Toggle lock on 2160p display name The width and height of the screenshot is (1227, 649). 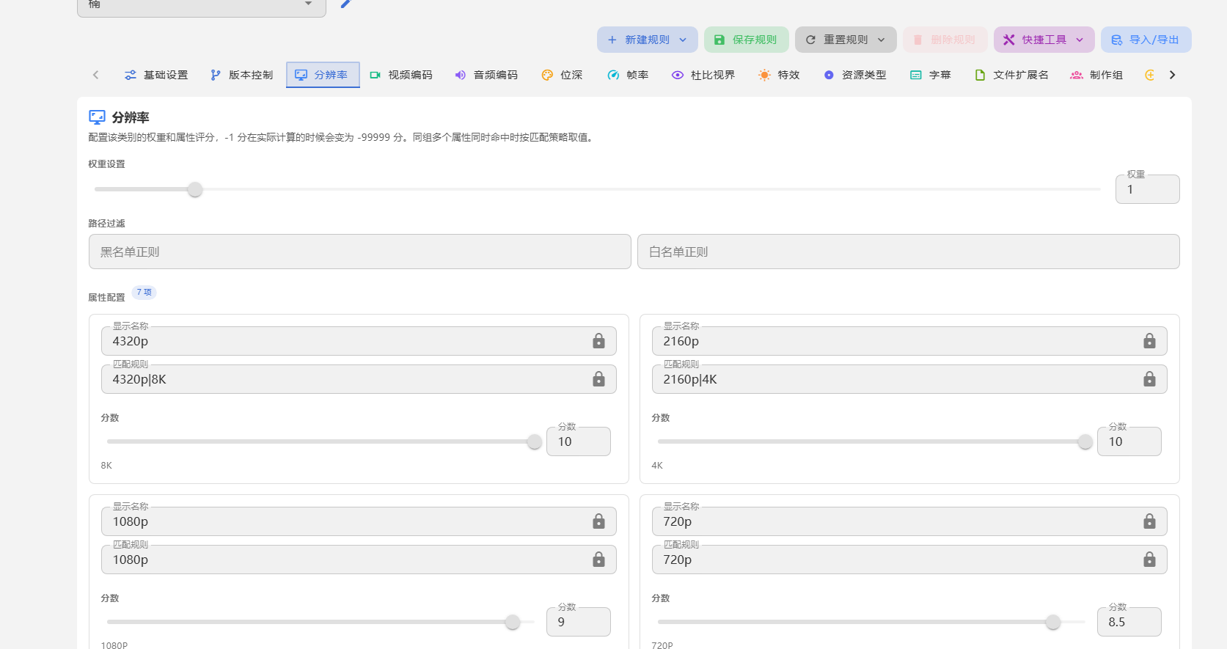1149,341
